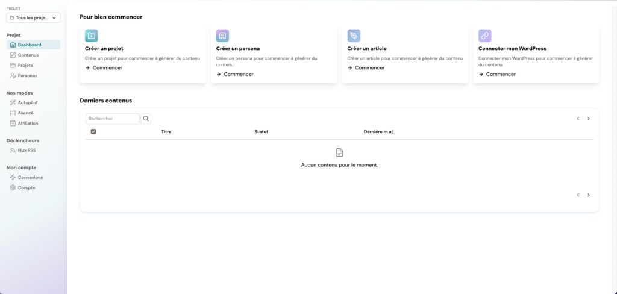Click the Connecter mon WordPress card title
The height and width of the screenshot is (294, 617).
pyautogui.click(x=512, y=48)
